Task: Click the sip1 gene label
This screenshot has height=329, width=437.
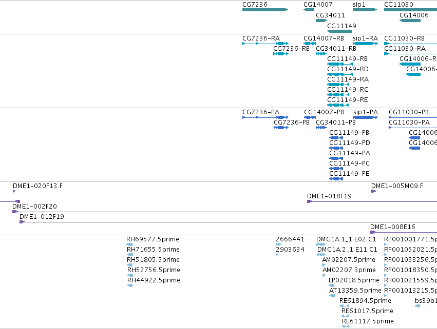Action: point(359,5)
